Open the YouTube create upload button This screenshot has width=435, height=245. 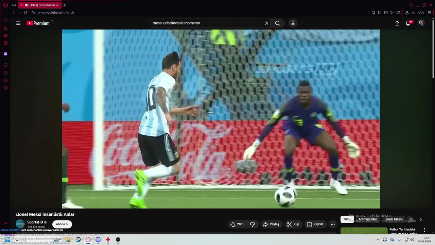tap(397, 23)
